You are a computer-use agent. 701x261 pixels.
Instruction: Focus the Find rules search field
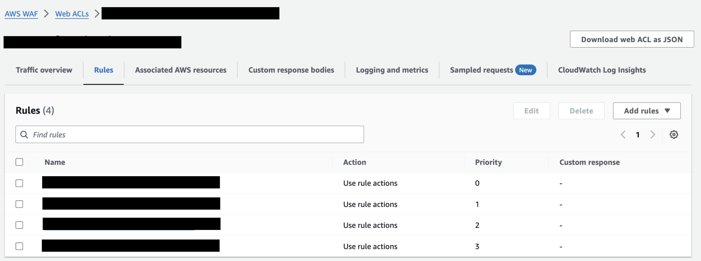tap(190, 134)
